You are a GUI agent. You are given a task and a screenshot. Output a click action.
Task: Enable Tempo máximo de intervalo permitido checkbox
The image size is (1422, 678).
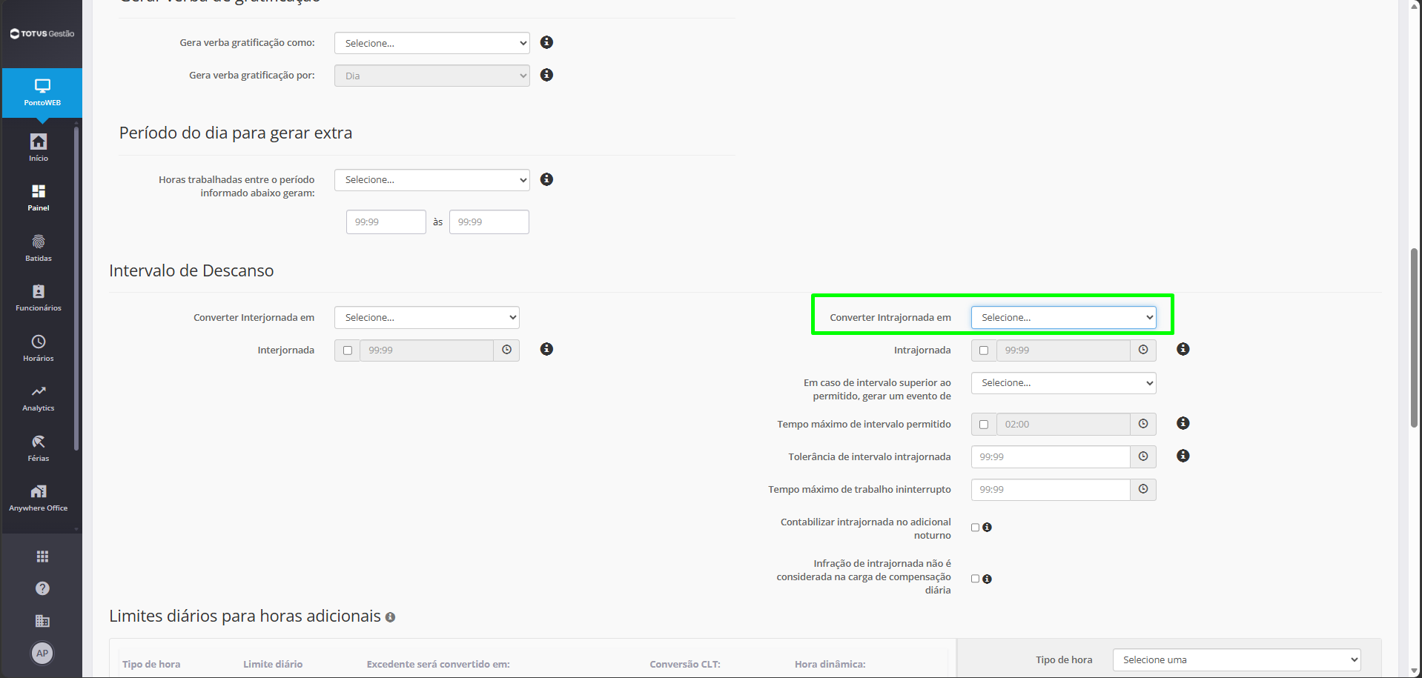[x=984, y=425]
